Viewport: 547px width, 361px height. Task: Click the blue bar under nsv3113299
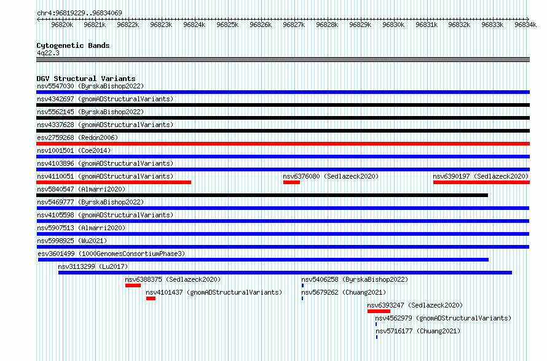[x=285, y=273]
